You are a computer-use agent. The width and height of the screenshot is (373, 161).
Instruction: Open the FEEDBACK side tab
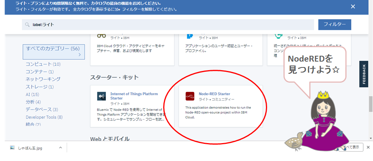[x=364, y=74]
